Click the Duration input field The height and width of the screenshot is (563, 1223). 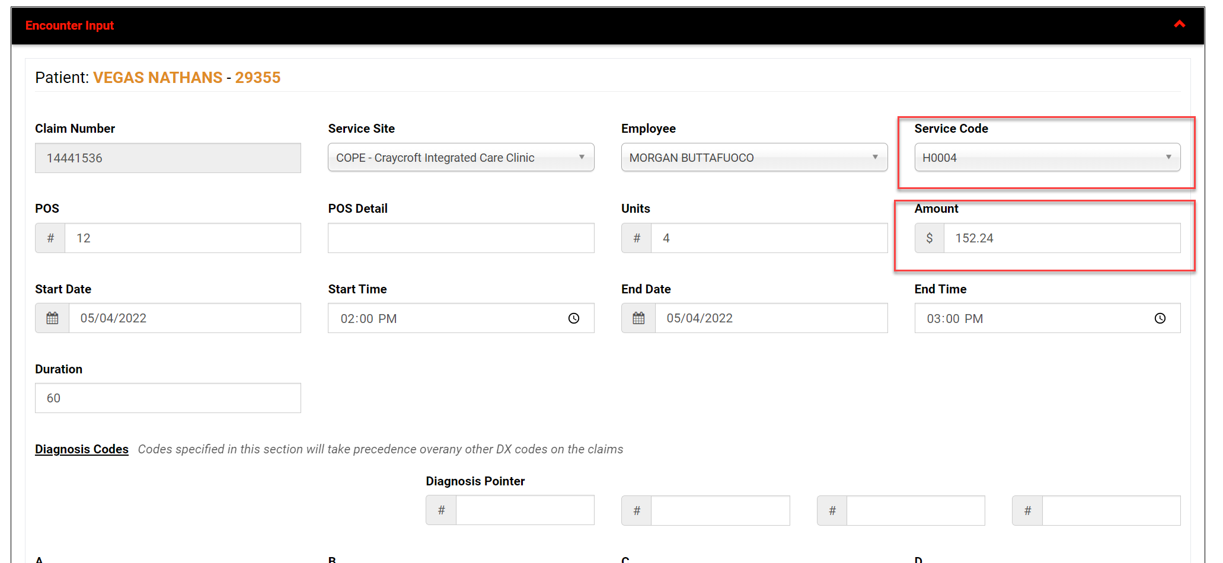click(168, 398)
